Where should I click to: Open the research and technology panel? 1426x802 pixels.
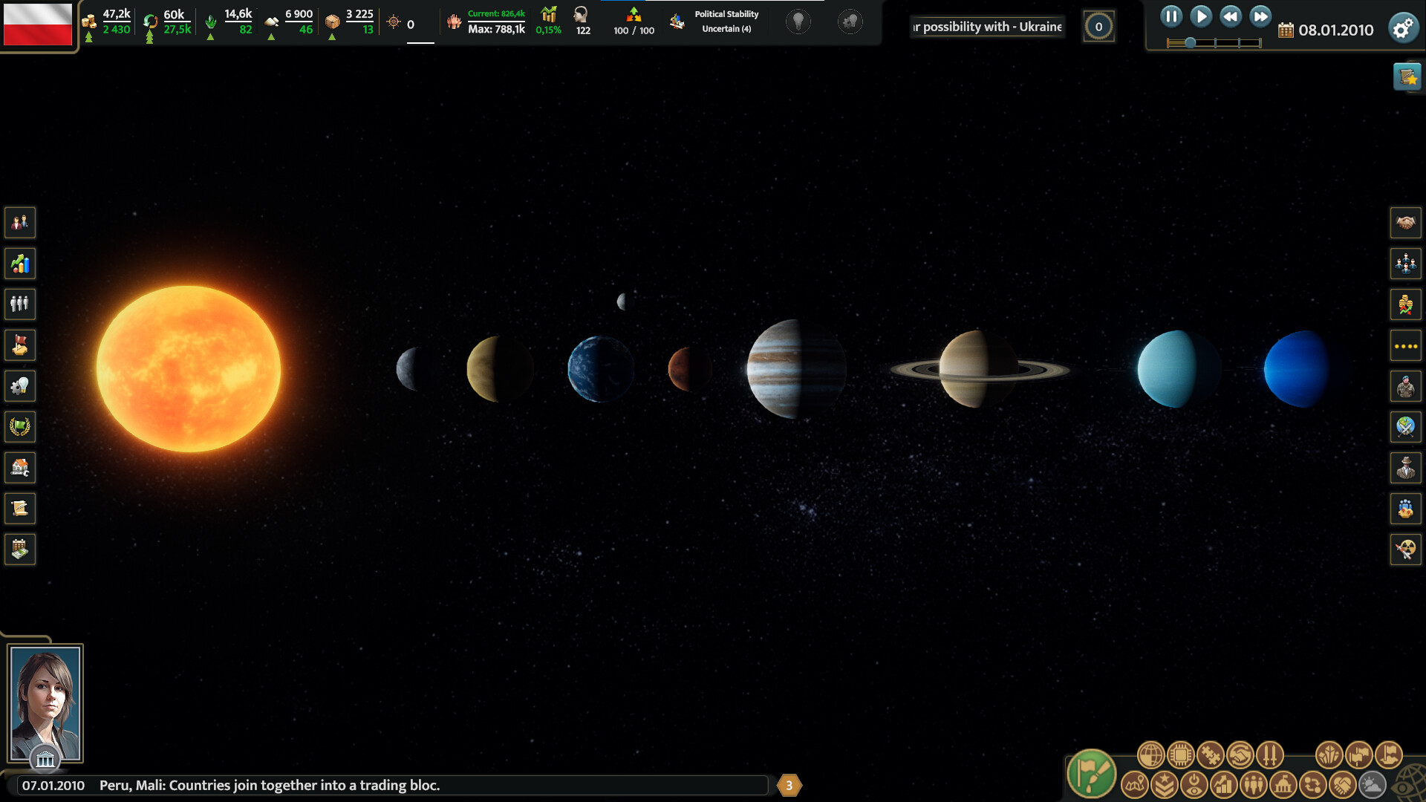click(20, 385)
